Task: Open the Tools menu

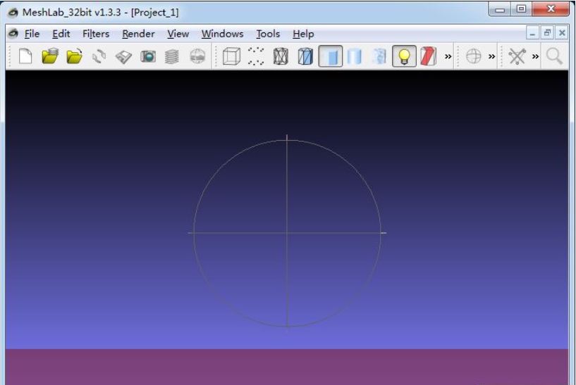Action: [268, 34]
